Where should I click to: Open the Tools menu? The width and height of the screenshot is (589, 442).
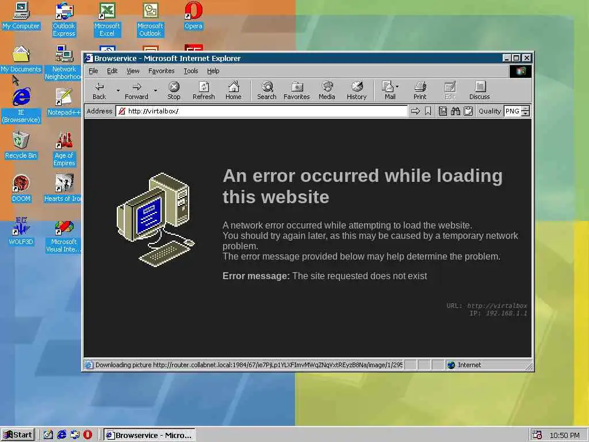191,71
